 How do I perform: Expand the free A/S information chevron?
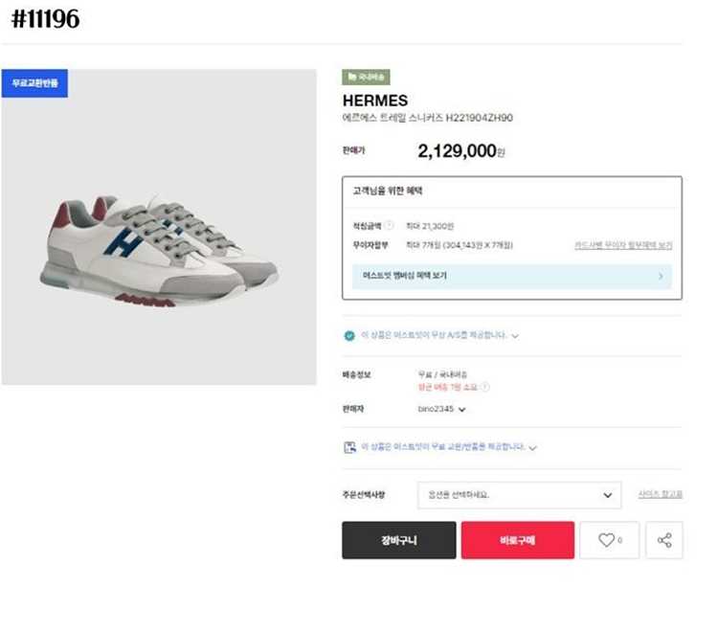515,336
